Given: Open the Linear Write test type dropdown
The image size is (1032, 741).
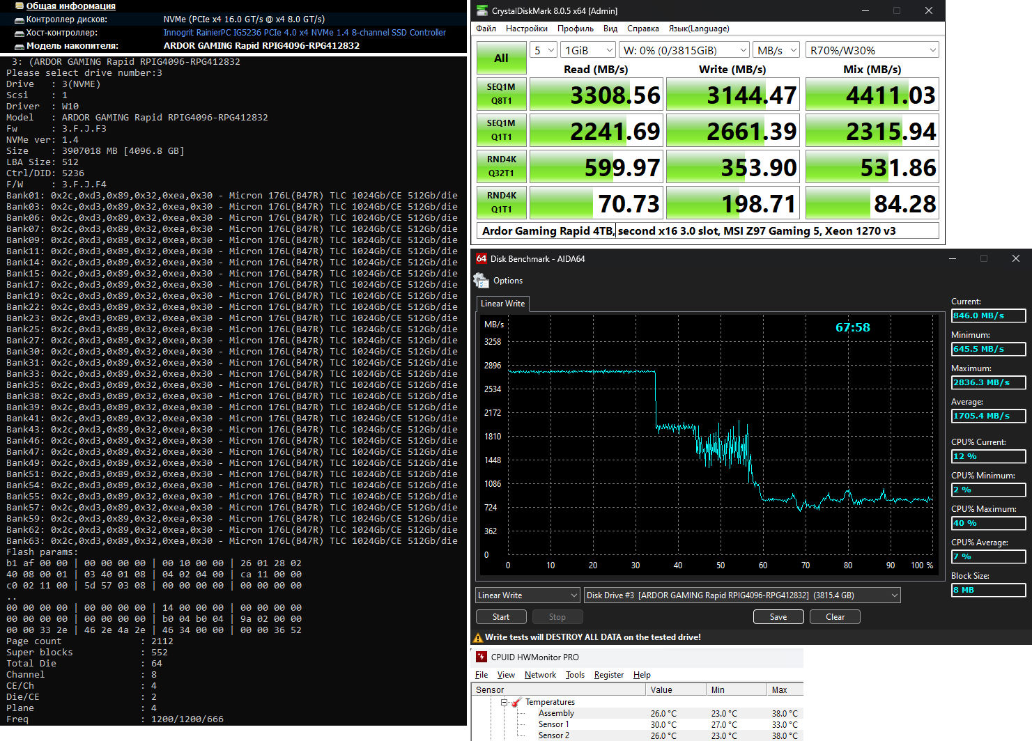Looking at the screenshot, I should click(x=527, y=595).
